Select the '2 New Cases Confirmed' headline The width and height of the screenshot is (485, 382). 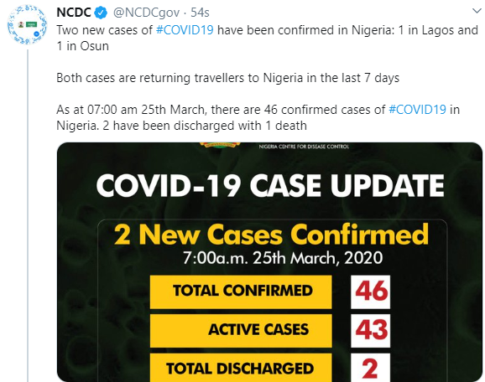point(271,235)
